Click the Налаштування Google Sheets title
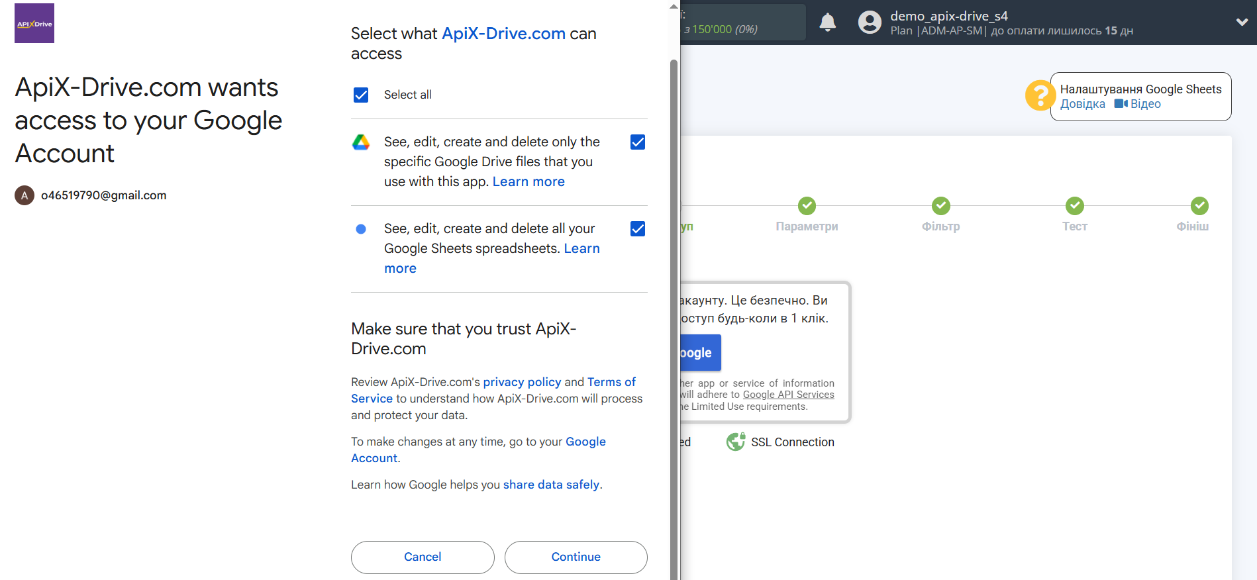The image size is (1257, 580). click(x=1140, y=89)
